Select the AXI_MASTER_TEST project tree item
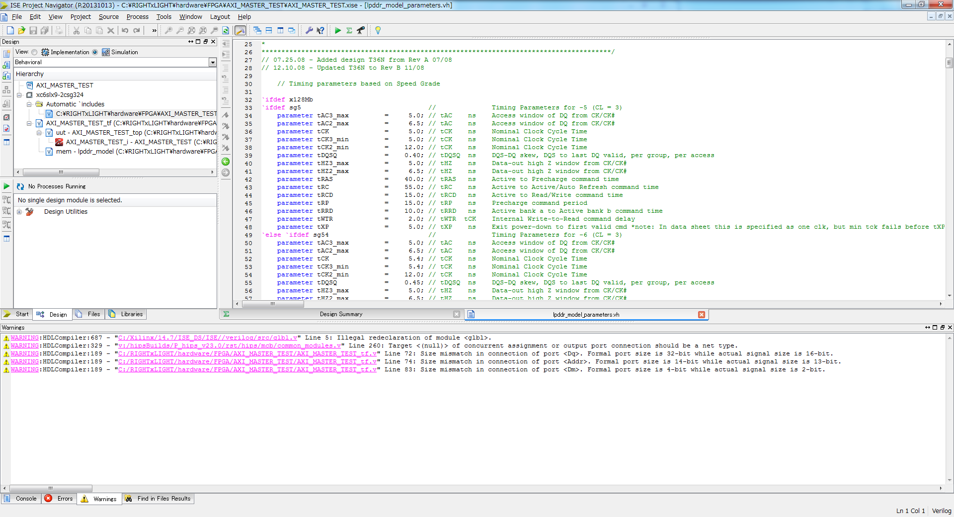The height and width of the screenshot is (517, 954). (x=60, y=86)
